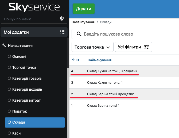Image resolution: width=179 pixels, height=138 pixels.
Task: Open the Категорії доходів menu item
Action: [x=27, y=89]
